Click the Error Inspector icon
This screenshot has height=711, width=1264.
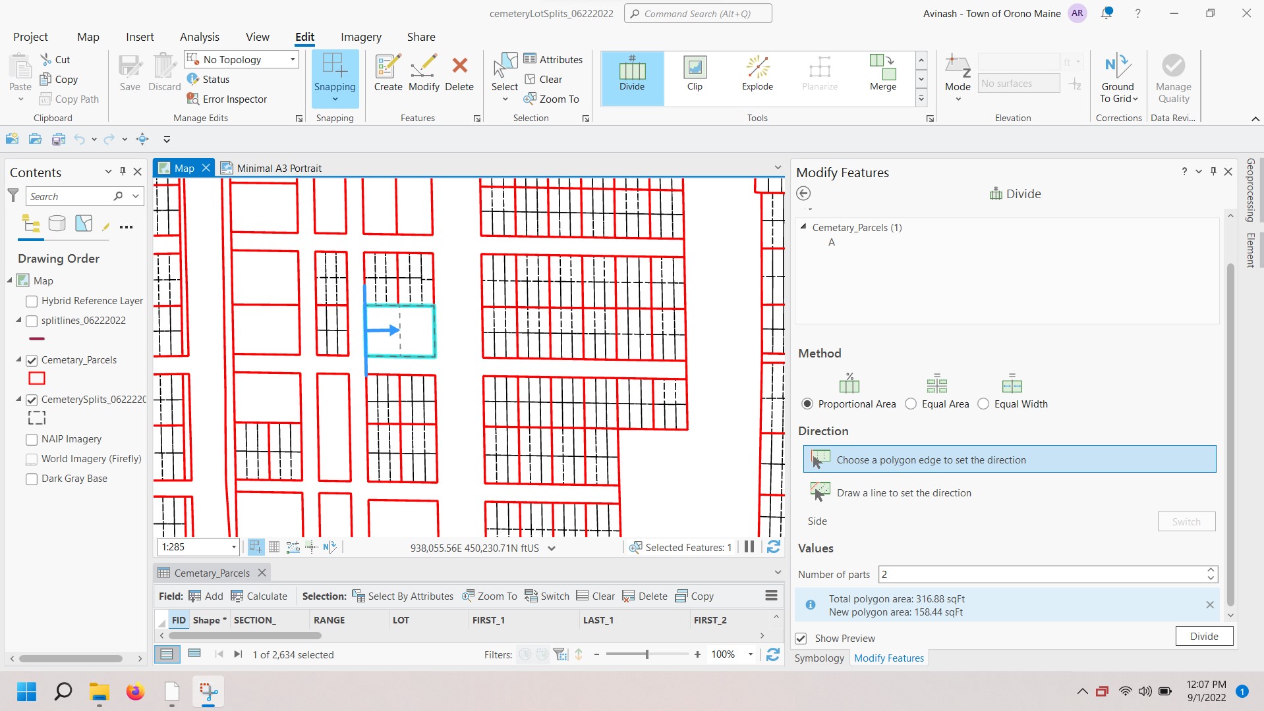tap(193, 99)
